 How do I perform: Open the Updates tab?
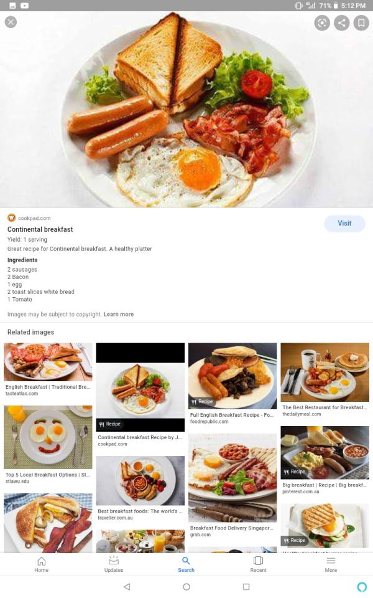[x=114, y=564]
